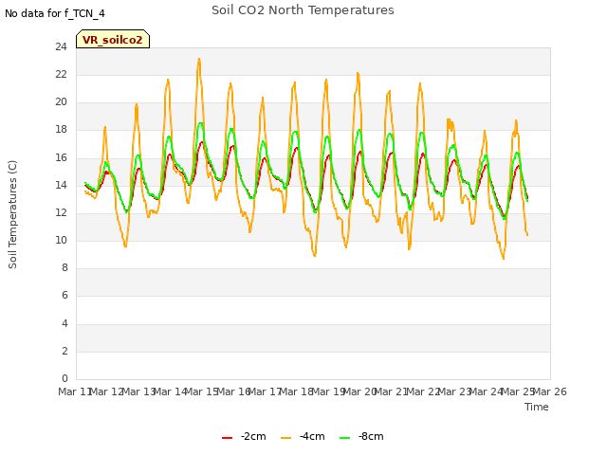Screen dimensions: 607x455
Task: Click the 'No data for f_TCN_4' message
Action: (55, 13)
